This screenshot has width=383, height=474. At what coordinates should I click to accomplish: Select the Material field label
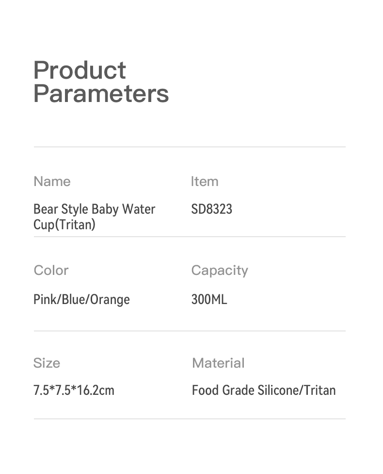(218, 363)
